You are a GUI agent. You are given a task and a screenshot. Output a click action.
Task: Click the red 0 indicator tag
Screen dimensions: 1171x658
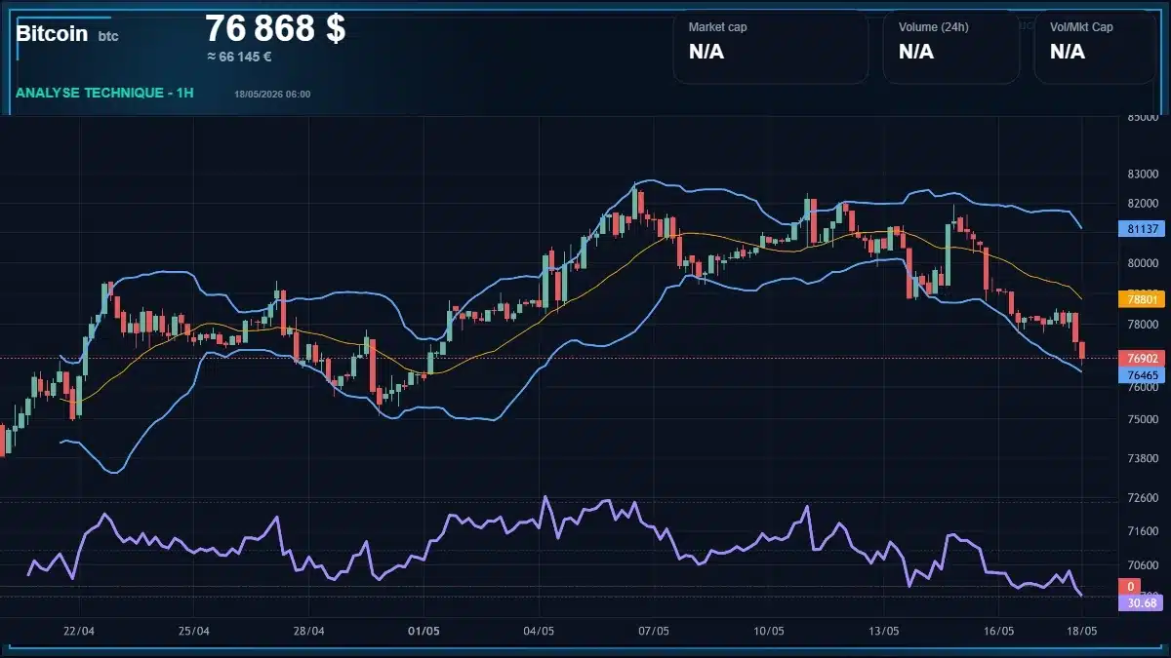point(1130,586)
